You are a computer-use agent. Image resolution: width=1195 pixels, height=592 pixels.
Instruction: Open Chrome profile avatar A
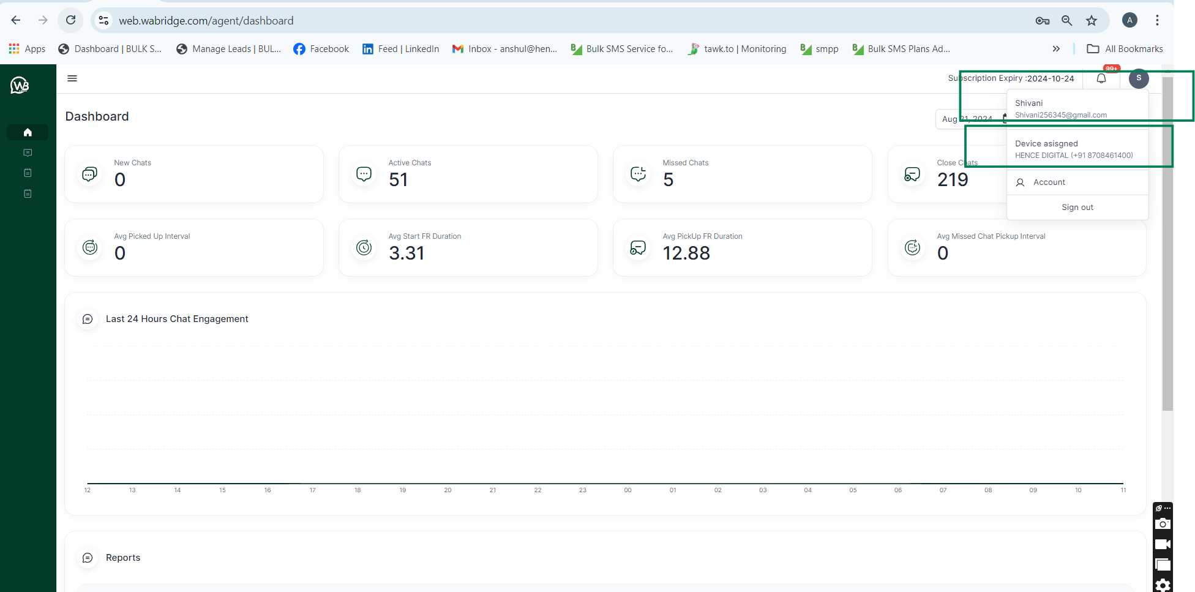pos(1129,20)
